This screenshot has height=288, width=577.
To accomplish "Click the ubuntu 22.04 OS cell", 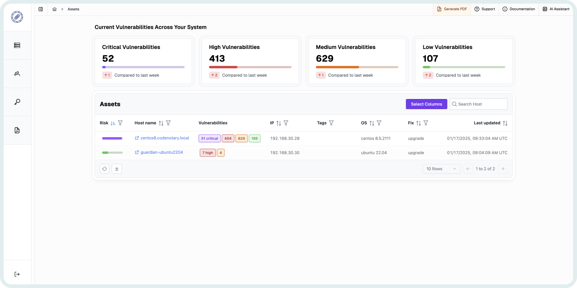I will [x=374, y=153].
